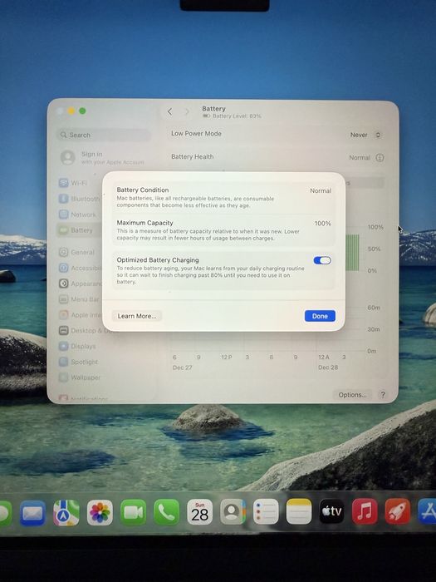This screenshot has height=582, width=436.
Task: Select Spotlight in the sidebar
Action: 78,362
